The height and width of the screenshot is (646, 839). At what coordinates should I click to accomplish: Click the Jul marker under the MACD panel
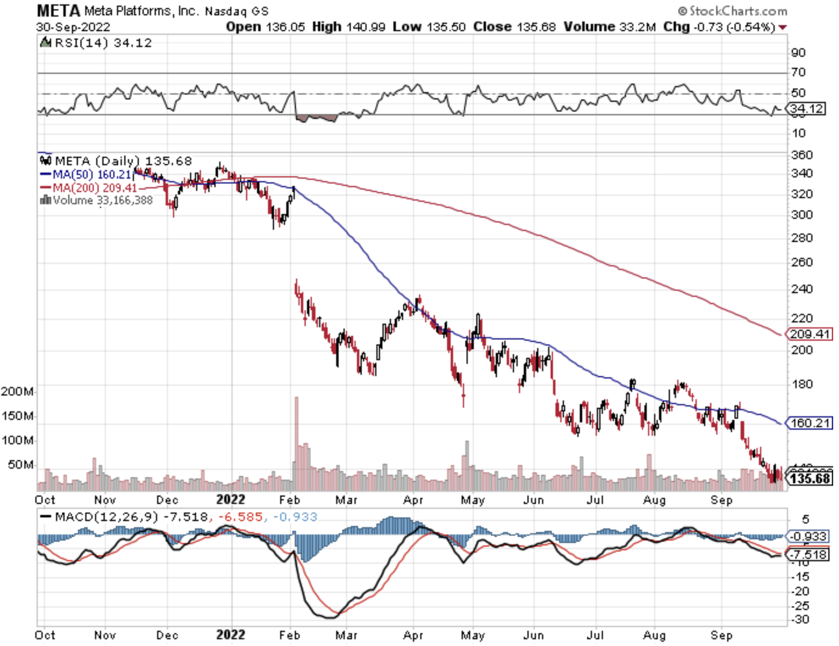pos(595,635)
